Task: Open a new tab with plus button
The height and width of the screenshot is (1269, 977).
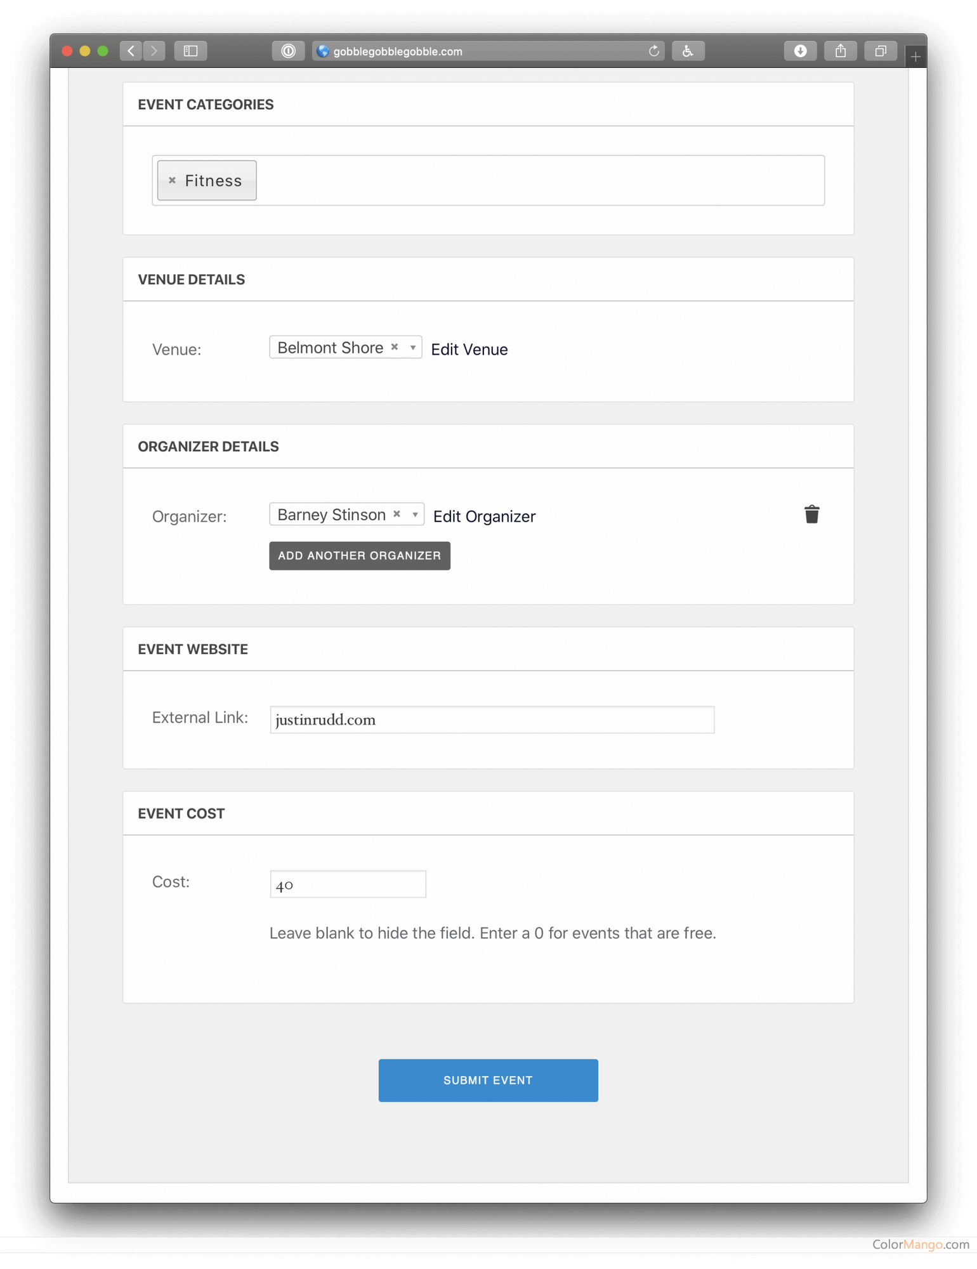Action: [915, 57]
